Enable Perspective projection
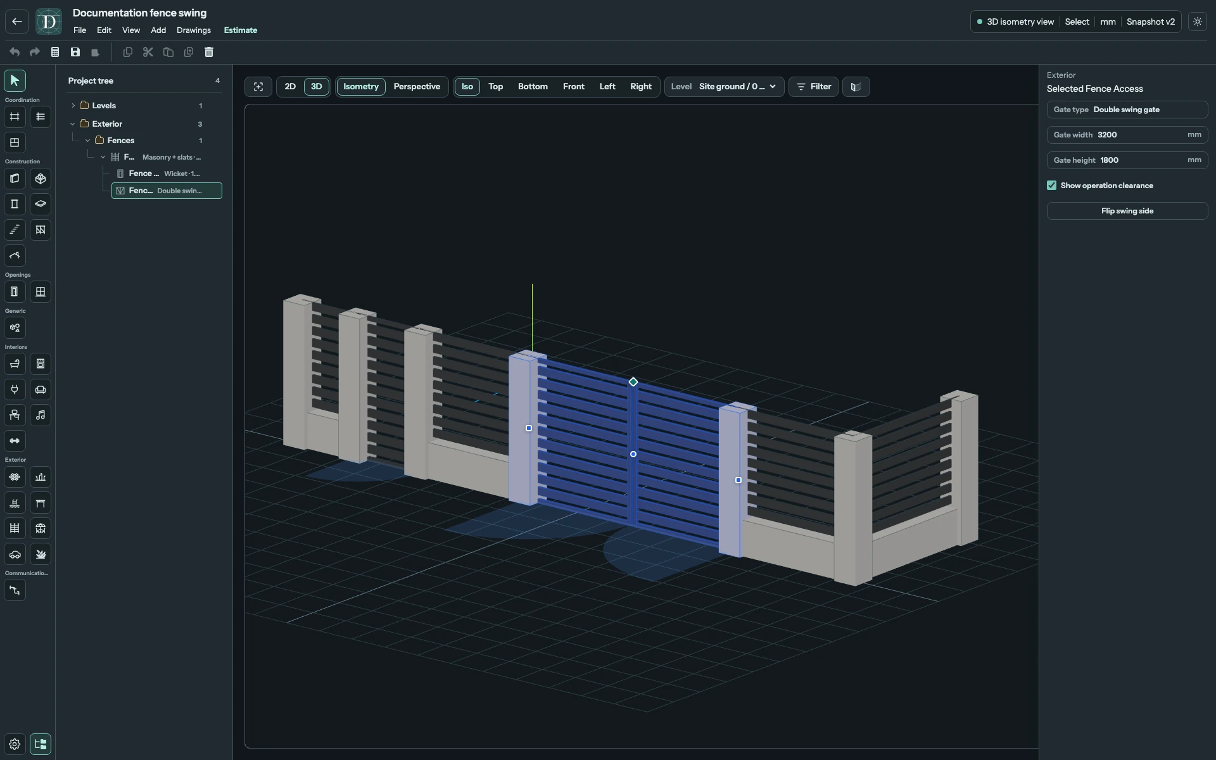The height and width of the screenshot is (760, 1216). click(417, 87)
